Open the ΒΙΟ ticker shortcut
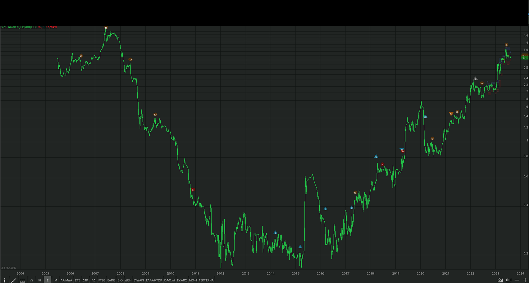 pyautogui.click(x=120, y=280)
